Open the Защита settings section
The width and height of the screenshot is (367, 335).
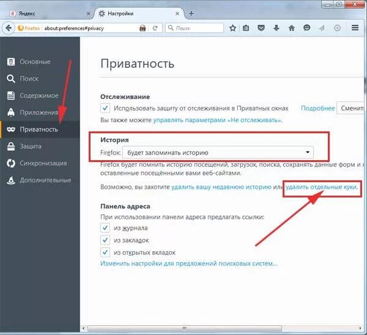(40, 146)
